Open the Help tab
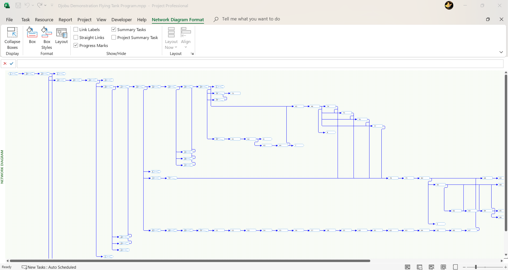 142,20
